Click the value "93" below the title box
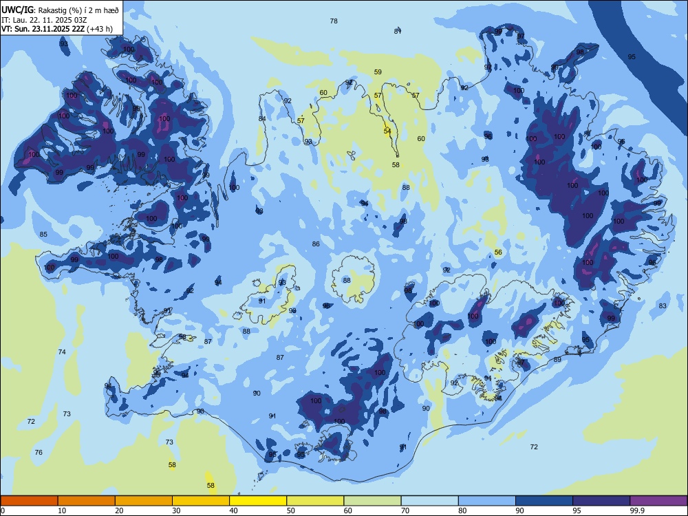The width and height of the screenshot is (688, 516). [x=64, y=44]
